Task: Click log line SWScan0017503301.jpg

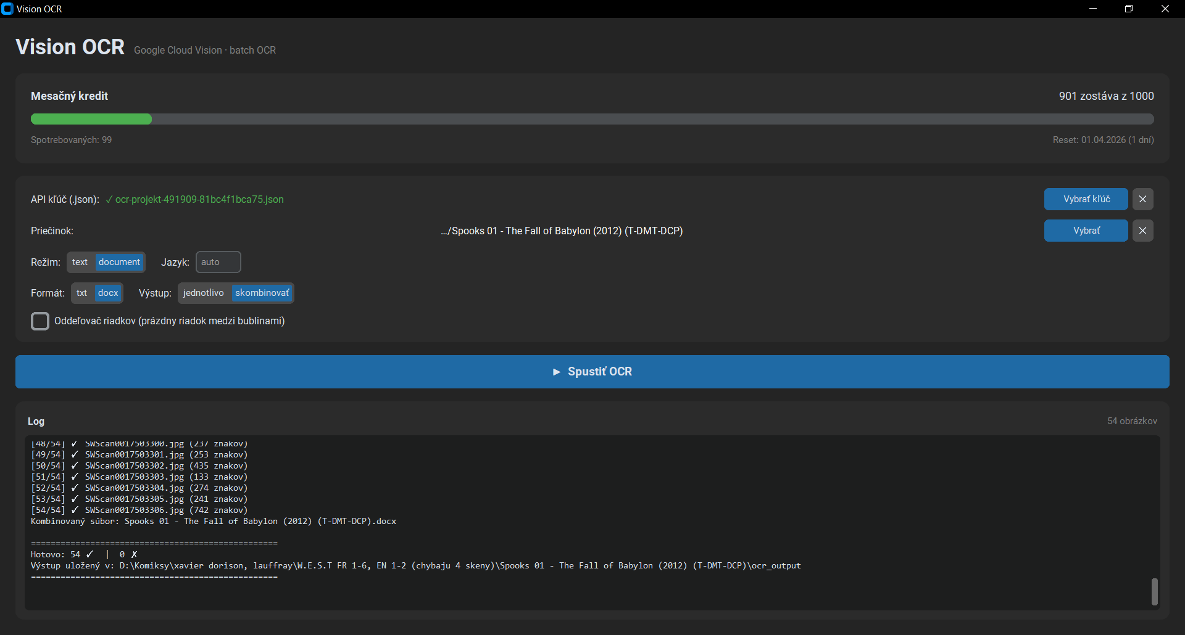Action: click(139, 455)
